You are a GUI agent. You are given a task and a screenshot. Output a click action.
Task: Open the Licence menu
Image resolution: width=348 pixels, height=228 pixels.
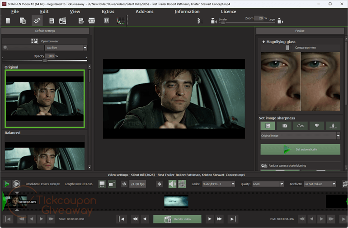[228, 12]
